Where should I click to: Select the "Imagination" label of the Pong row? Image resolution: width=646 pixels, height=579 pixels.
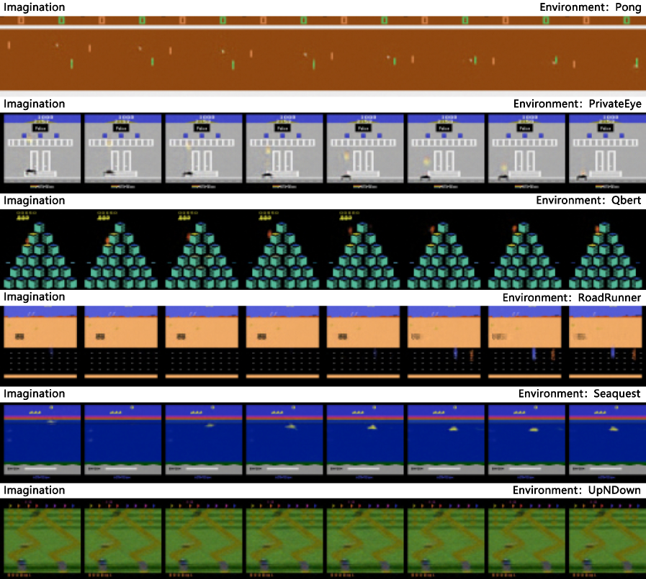(34, 7)
